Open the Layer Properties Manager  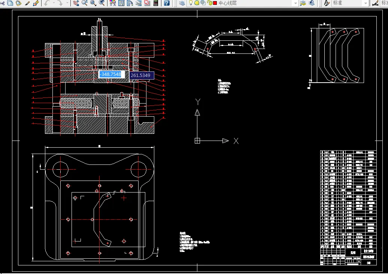click(182, 3)
